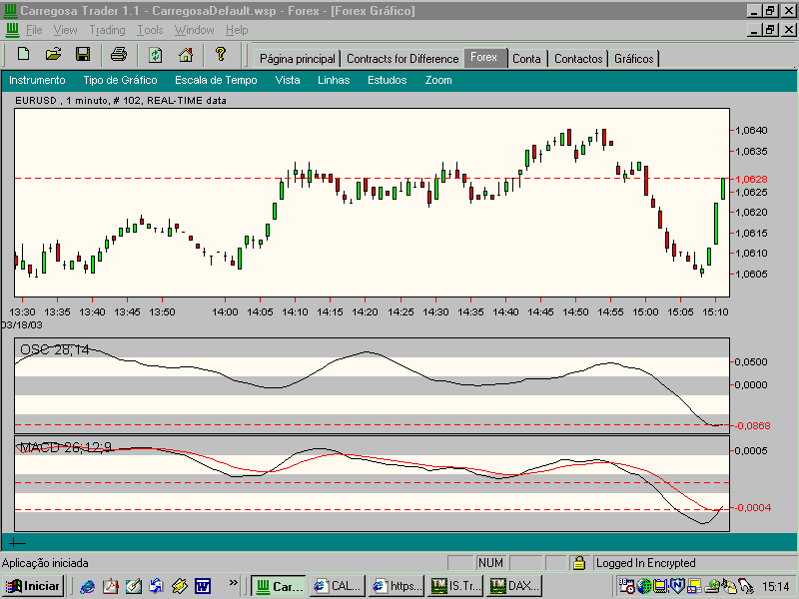
Task: Click the last green candlestick near 15:10
Action: tap(722, 189)
